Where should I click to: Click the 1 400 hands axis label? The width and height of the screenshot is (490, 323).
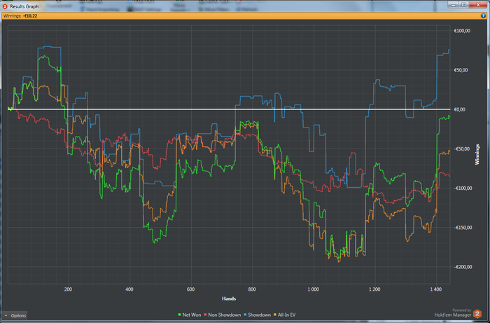point(435,289)
